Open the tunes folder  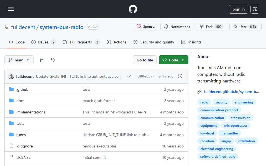(x=21, y=135)
